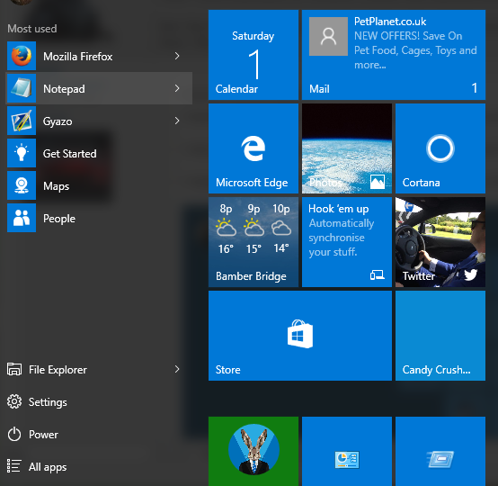
Task: Click the Most used heading
Action: pyautogui.click(x=32, y=29)
